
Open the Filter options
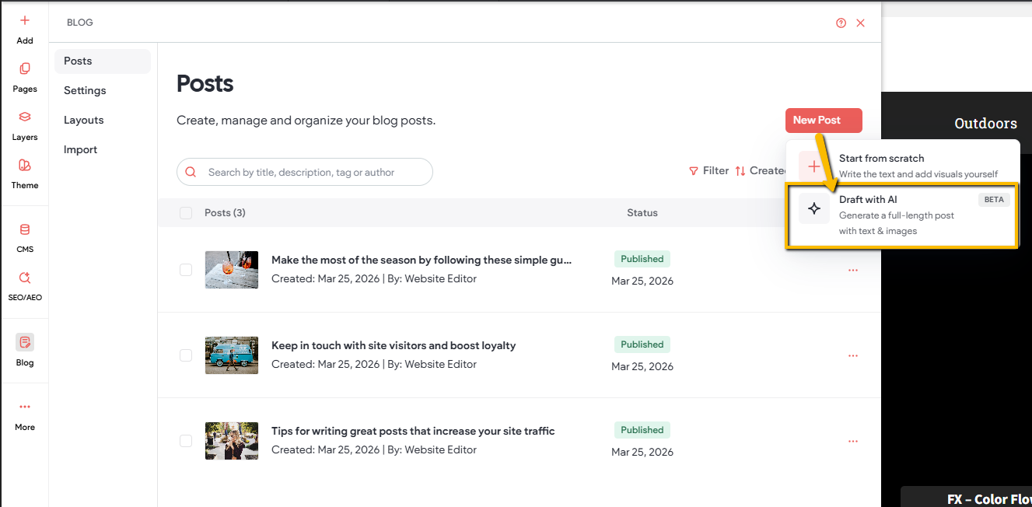[x=708, y=171]
